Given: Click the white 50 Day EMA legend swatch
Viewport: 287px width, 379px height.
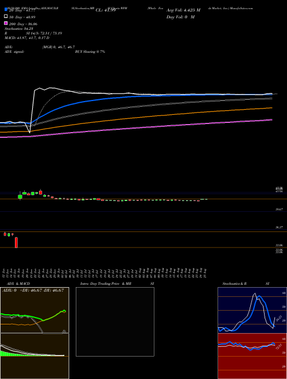Looking at the screenshot, I should click(x=6, y=17).
